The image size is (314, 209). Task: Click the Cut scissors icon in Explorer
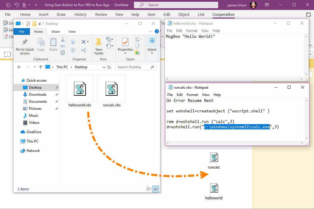click(63, 40)
